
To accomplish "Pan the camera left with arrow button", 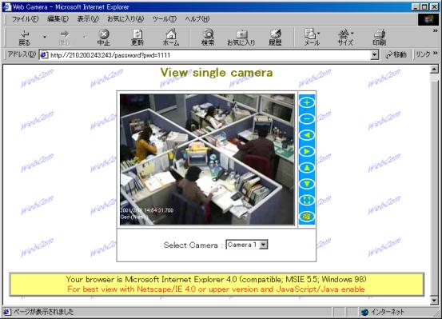I will pyautogui.click(x=307, y=135).
